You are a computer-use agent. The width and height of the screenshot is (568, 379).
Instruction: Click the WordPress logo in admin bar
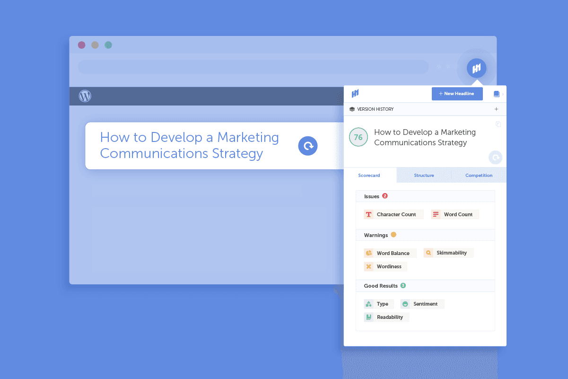point(85,96)
